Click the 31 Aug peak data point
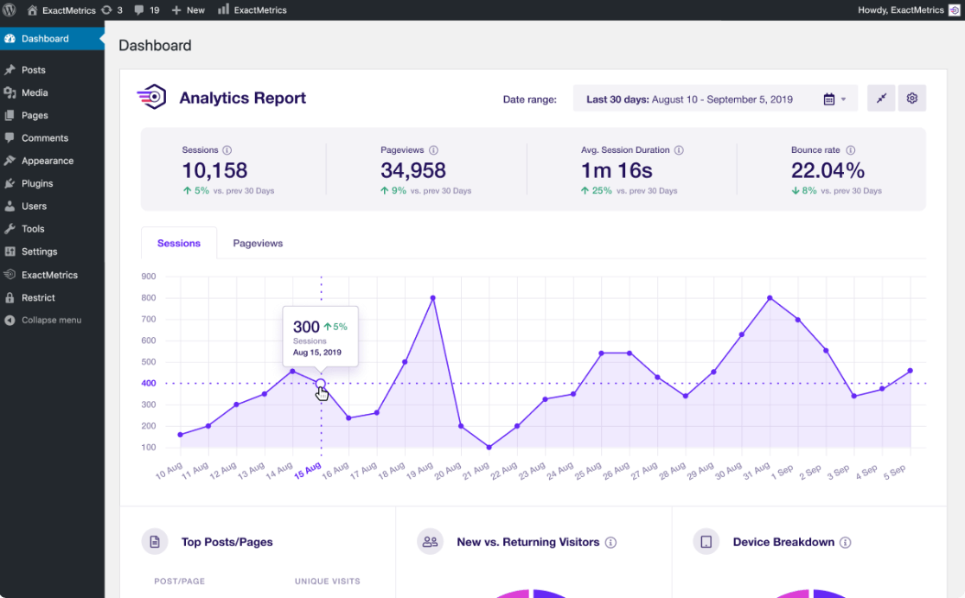 point(770,298)
